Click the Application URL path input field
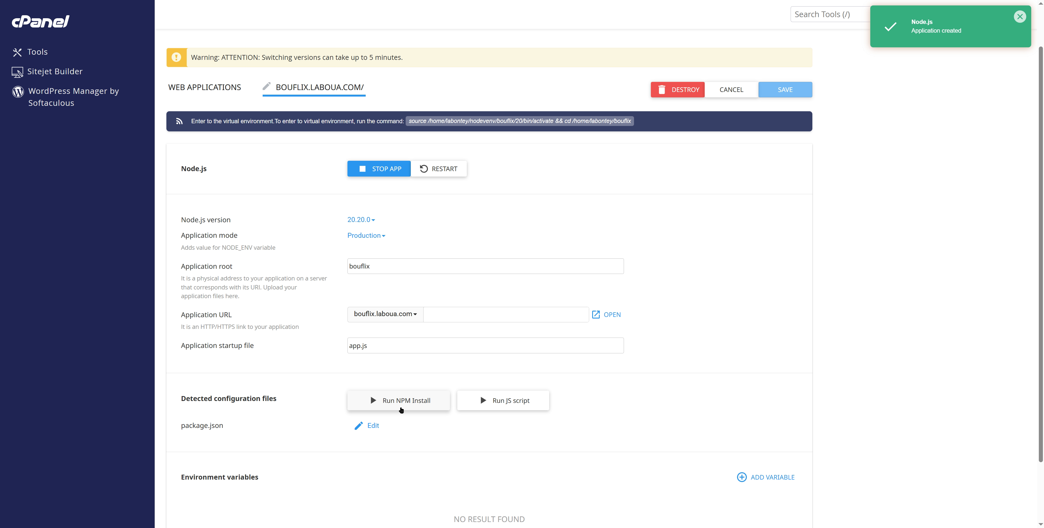 pos(506,314)
